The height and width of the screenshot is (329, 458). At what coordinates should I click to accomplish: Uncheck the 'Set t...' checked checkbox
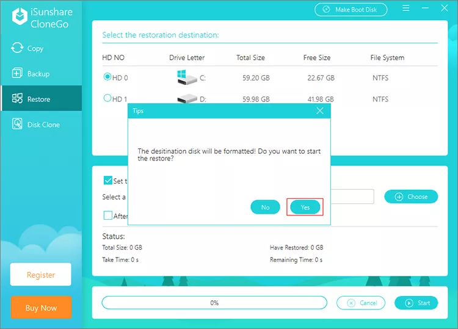pyautogui.click(x=107, y=181)
